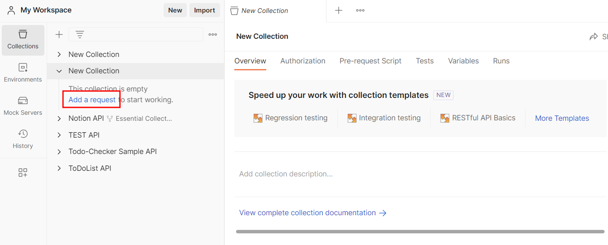Expand the Notion API collection
Image resolution: width=608 pixels, height=245 pixels.
[60, 118]
